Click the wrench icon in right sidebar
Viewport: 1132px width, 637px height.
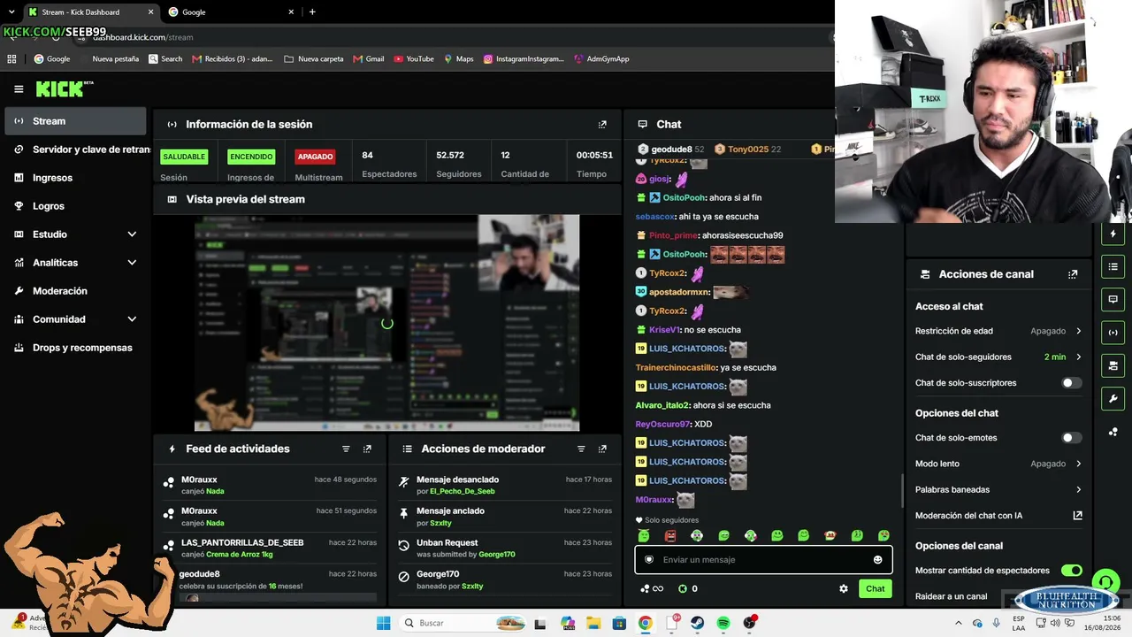pyautogui.click(x=1113, y=398)
